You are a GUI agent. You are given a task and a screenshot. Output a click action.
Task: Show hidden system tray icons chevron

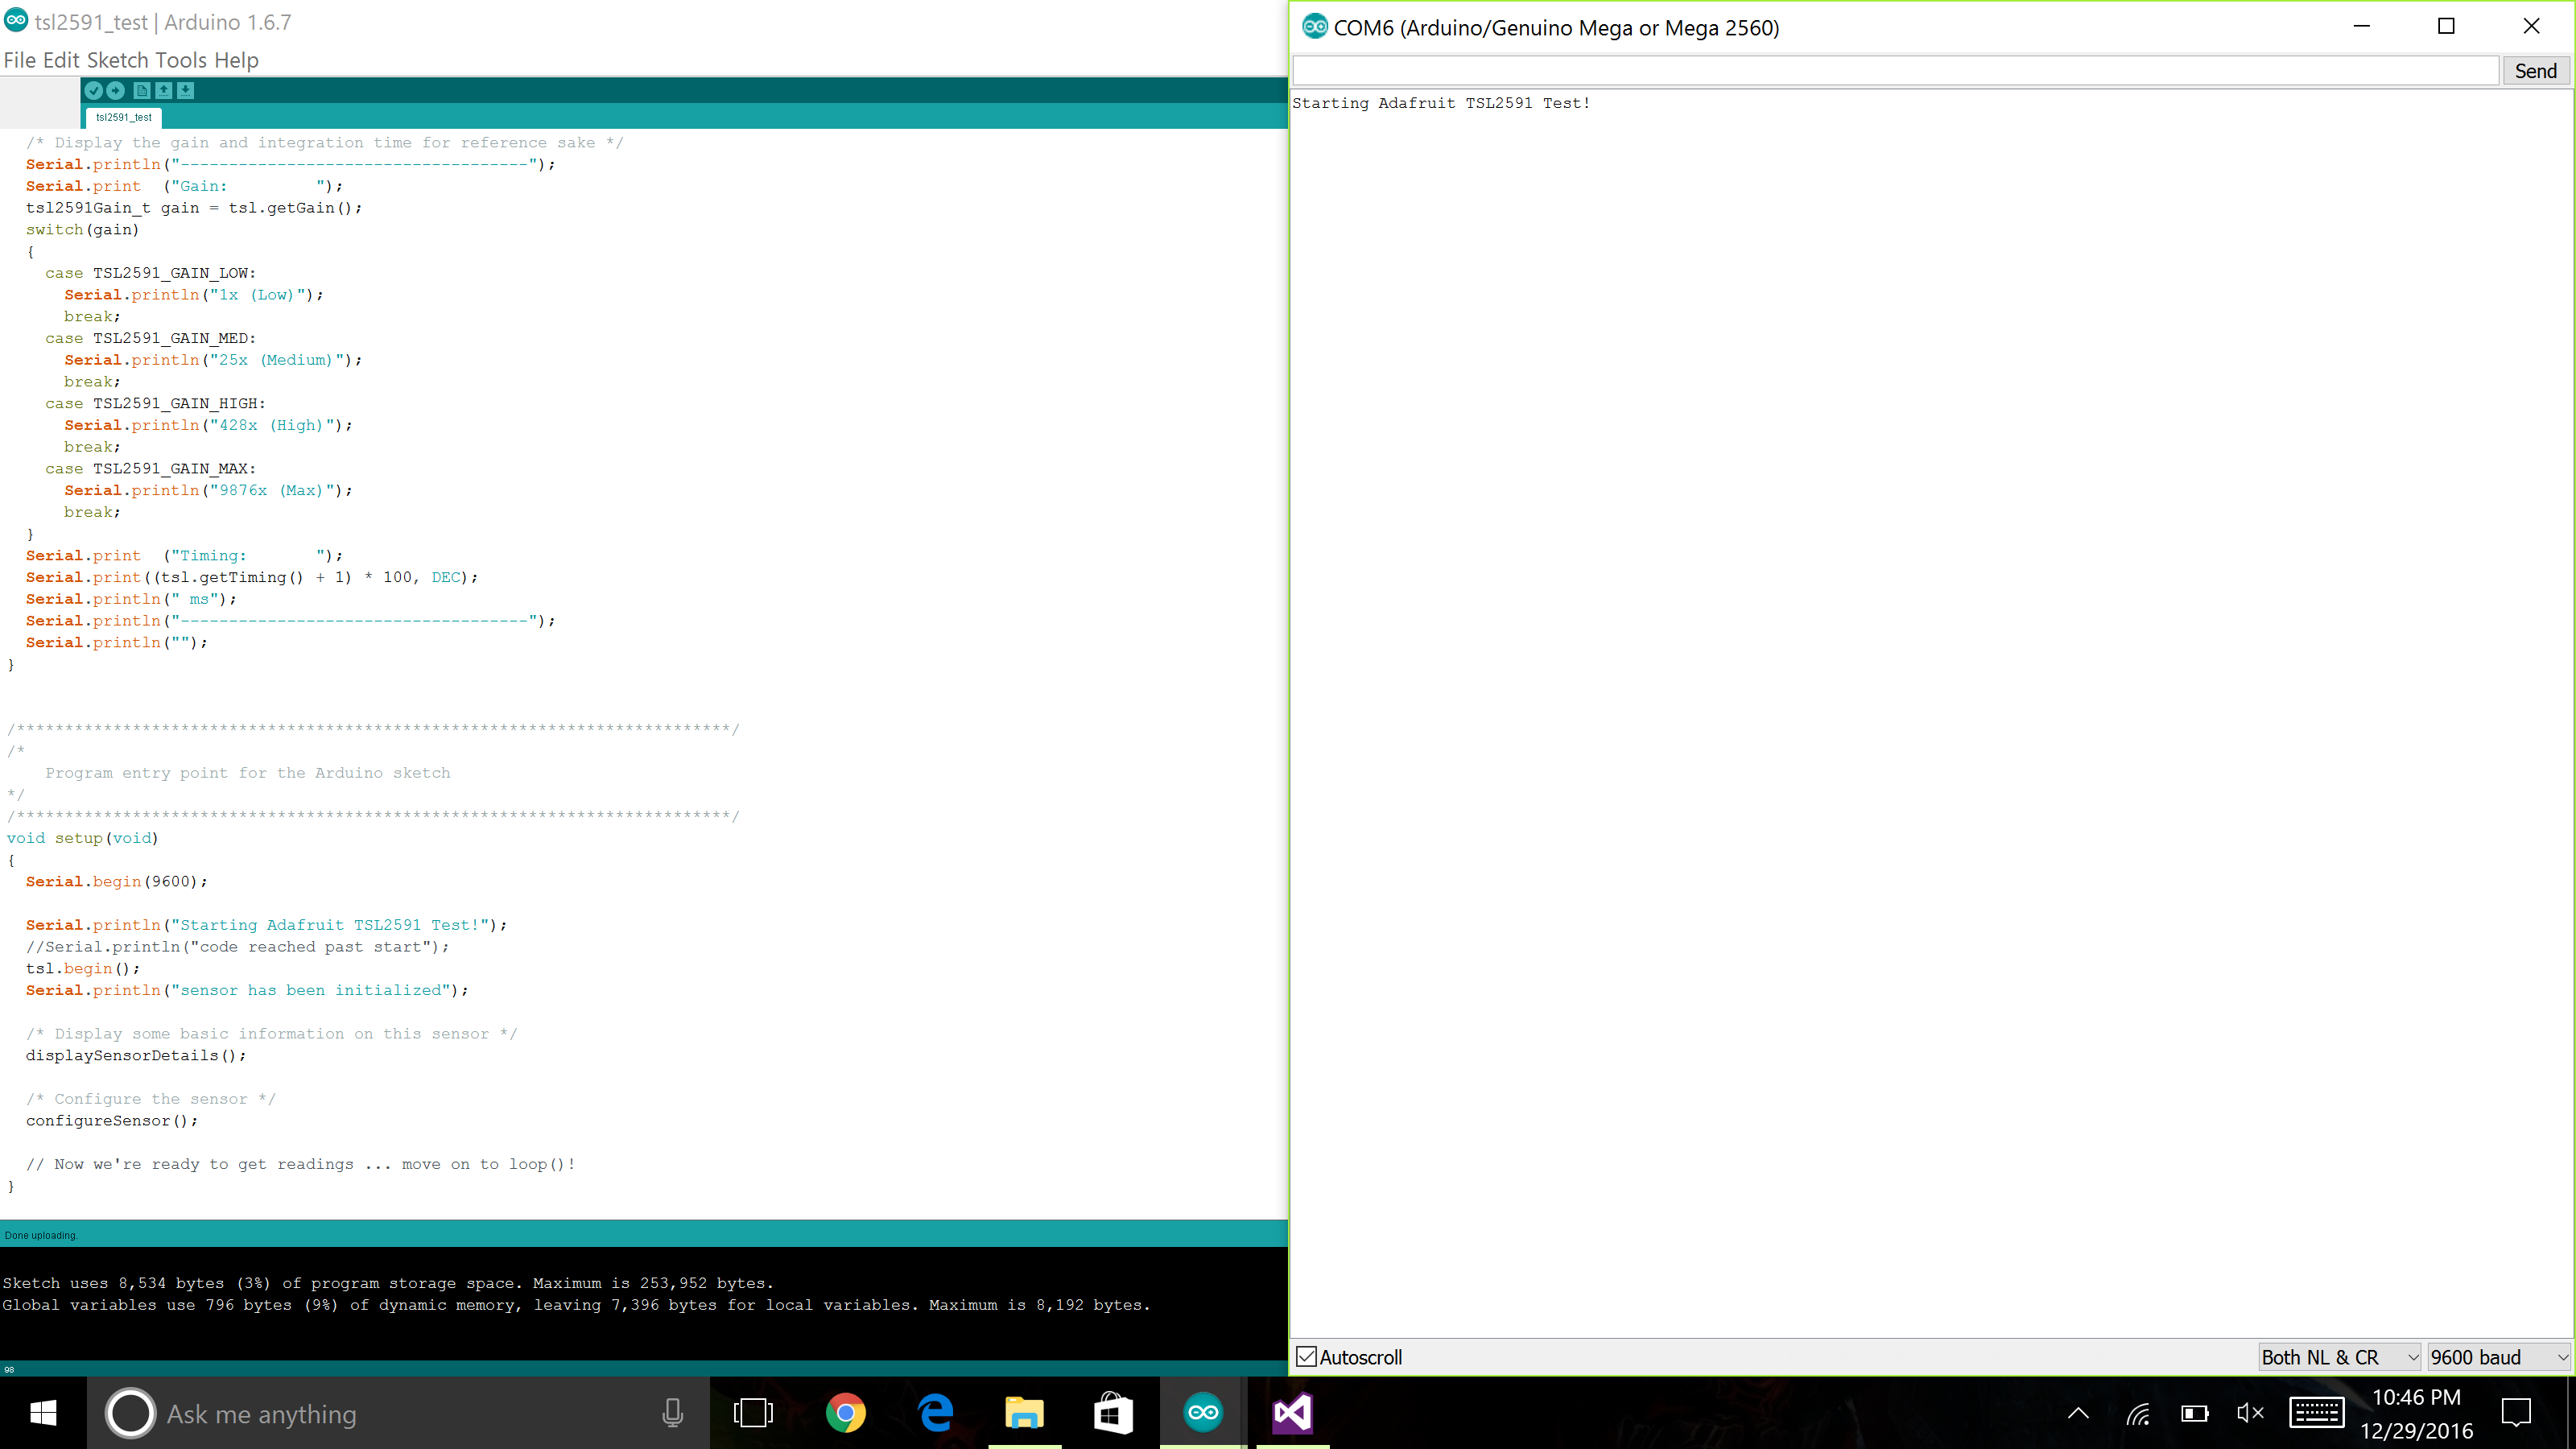pos(2078,1413)
